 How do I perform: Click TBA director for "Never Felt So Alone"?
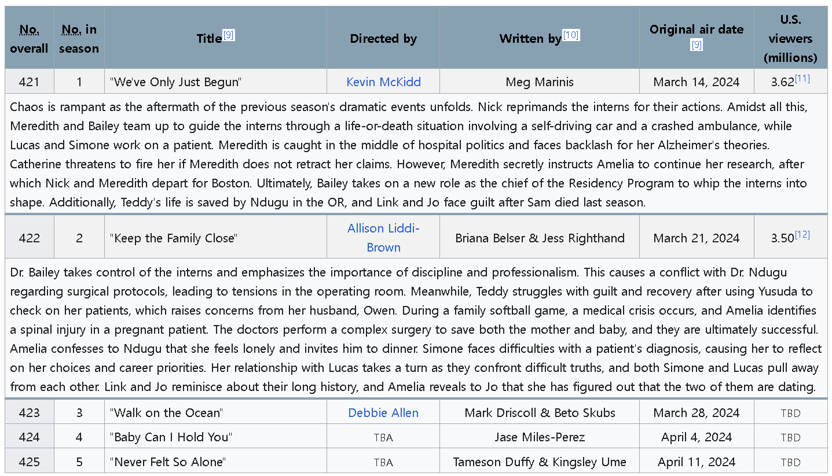tap(383, 462)
